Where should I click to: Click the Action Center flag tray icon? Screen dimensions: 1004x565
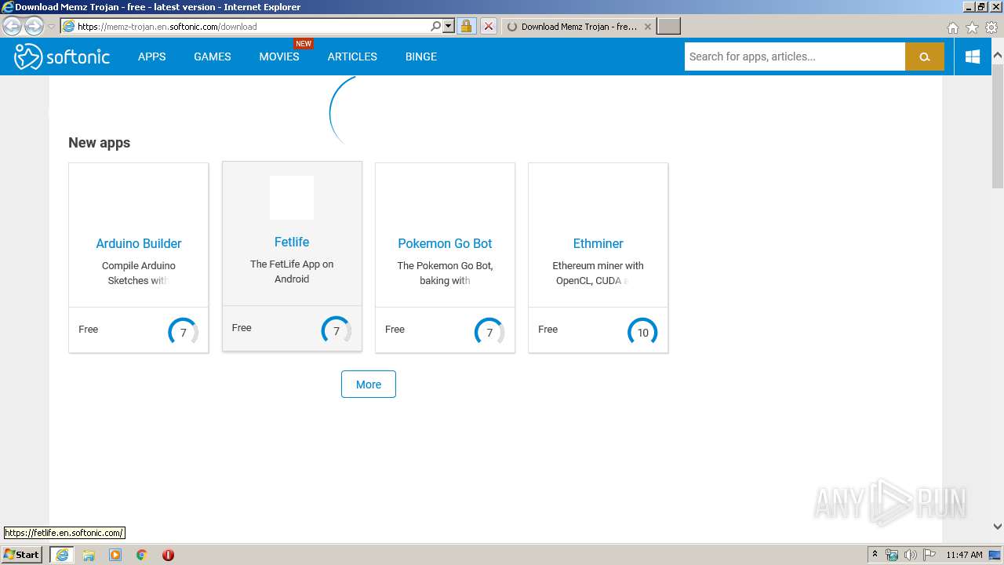point(929,555)
